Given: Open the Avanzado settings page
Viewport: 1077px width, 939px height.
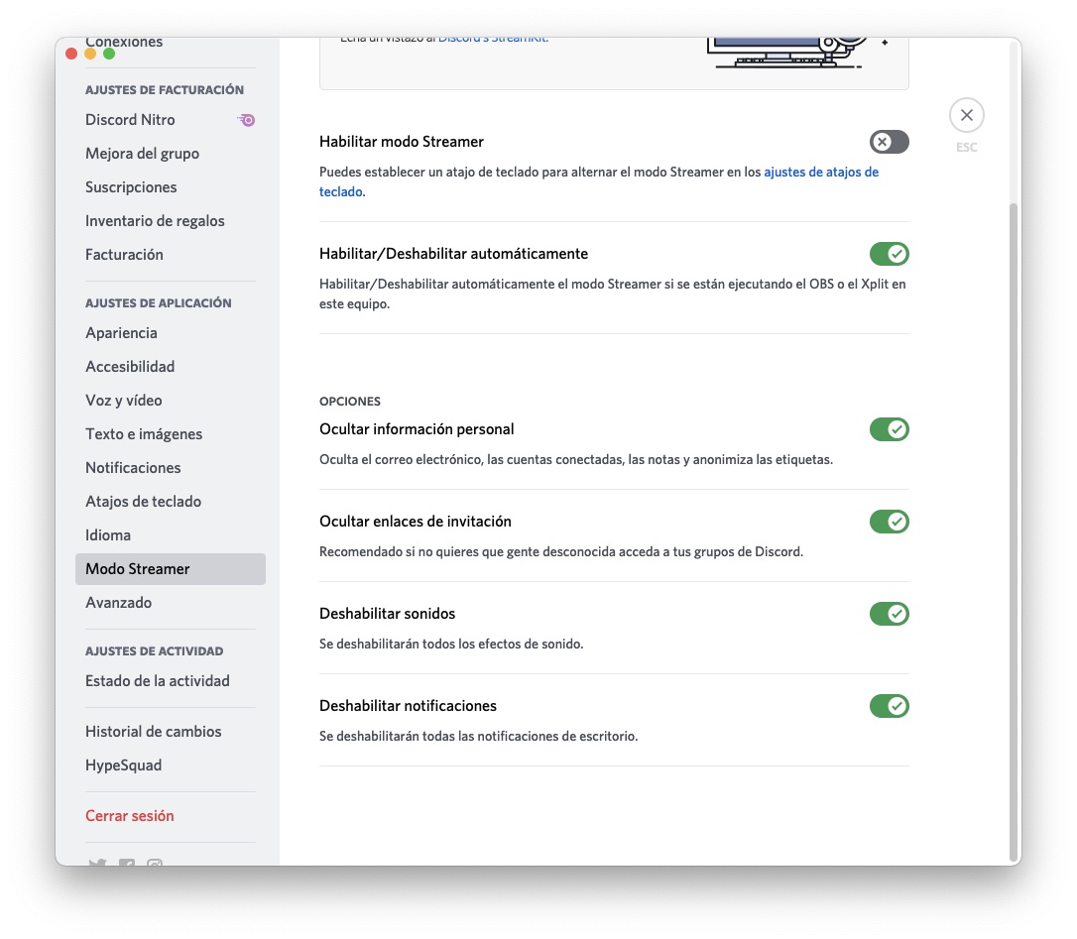Looking at the screenshot, I should pyautogui.click(x=118, y=603).
